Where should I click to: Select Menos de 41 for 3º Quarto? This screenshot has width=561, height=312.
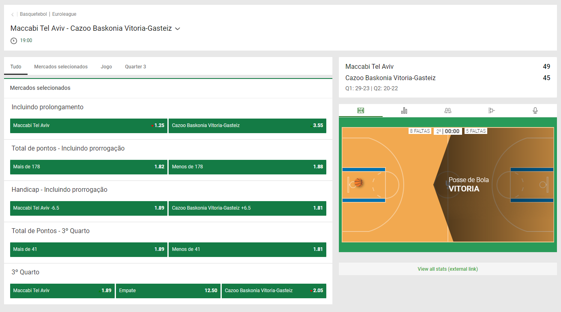tap(247, 249)
